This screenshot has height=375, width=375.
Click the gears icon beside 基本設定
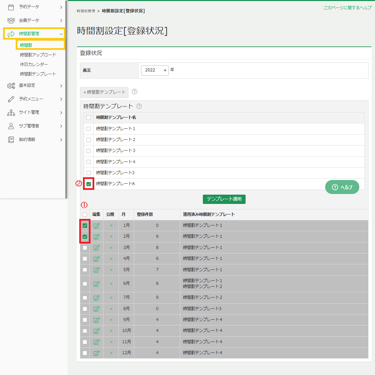tap(11, 86)
